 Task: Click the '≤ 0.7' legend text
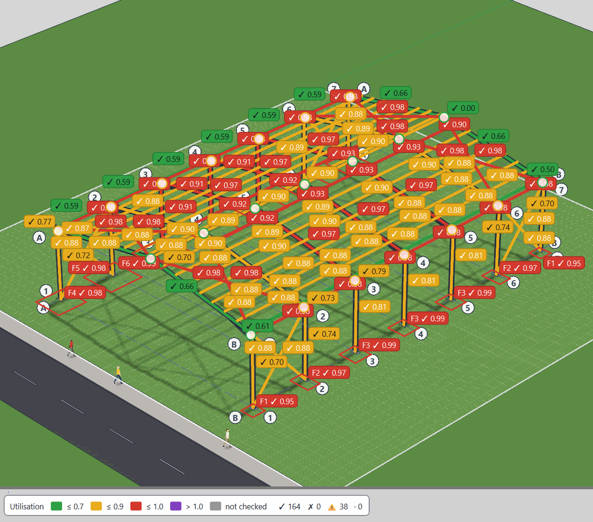75,507
